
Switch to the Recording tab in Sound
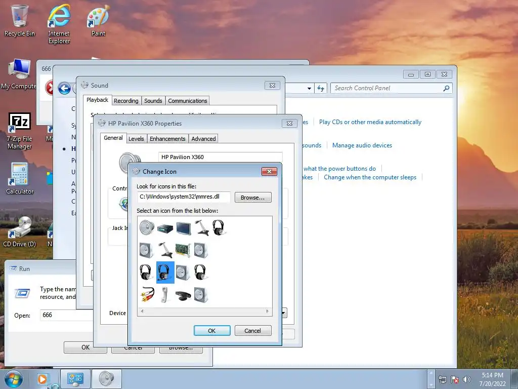(x=126, y=101)
